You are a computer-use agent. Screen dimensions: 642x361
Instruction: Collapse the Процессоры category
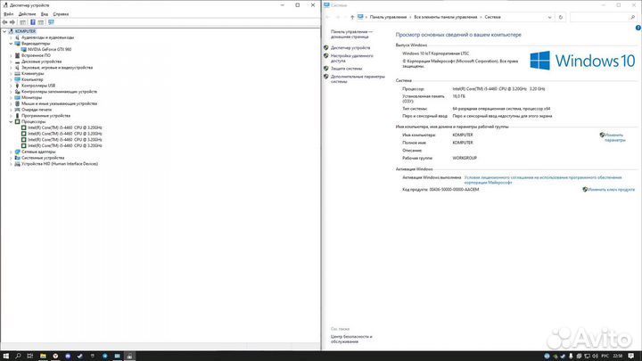point(11,121)
